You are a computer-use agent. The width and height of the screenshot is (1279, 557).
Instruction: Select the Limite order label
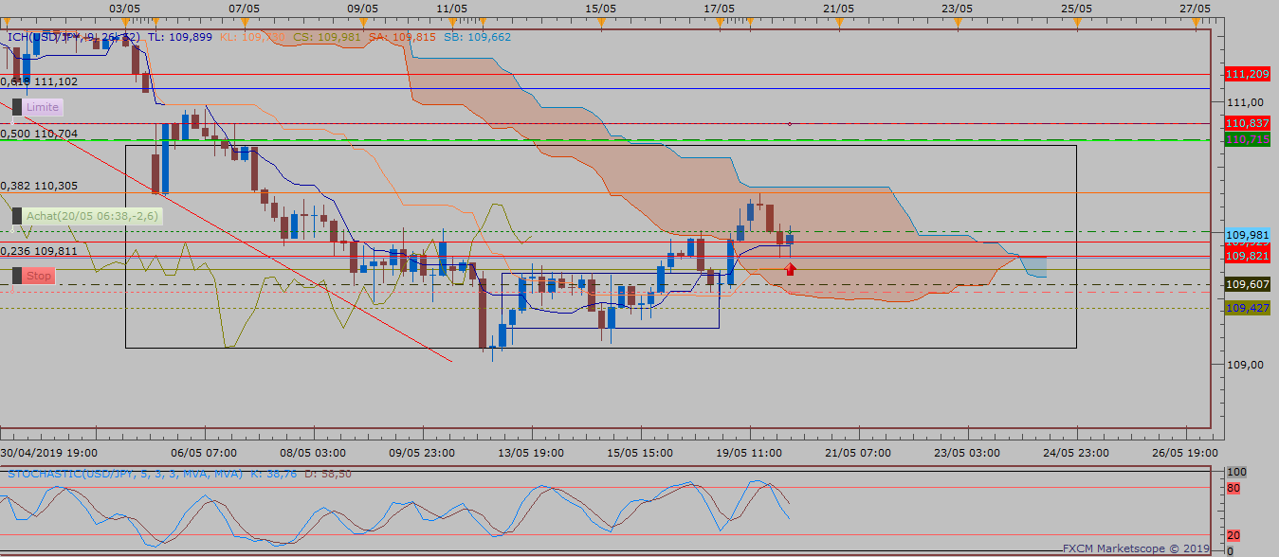click(x=43, y=107)
